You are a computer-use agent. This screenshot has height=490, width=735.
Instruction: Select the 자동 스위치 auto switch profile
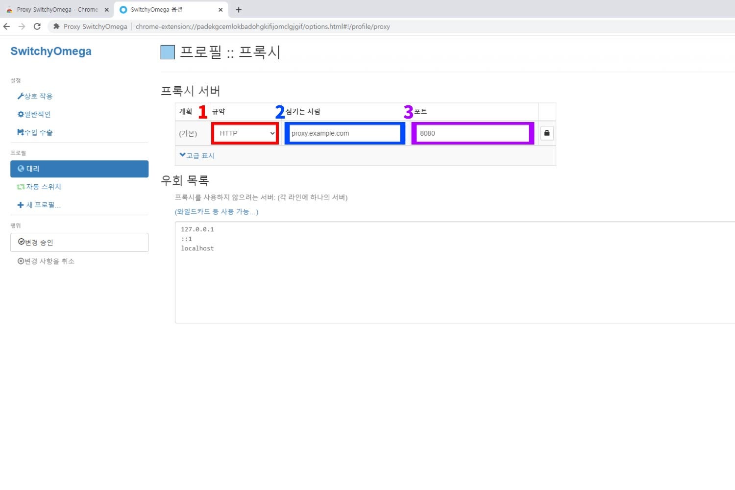(x=39, y=187)
